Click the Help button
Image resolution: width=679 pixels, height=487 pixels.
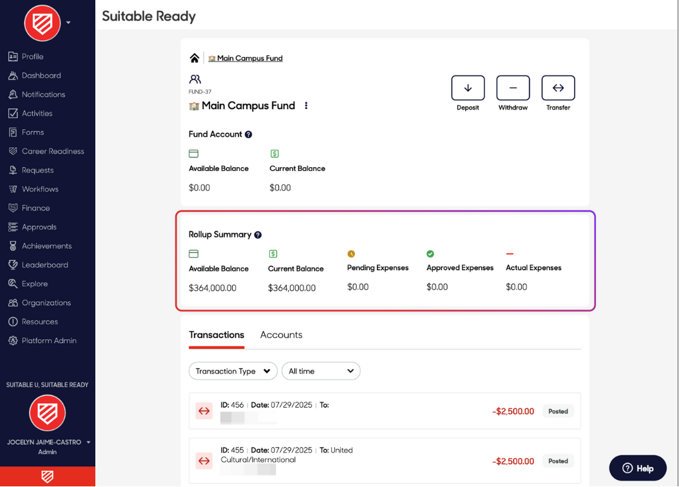tap(637, 468)
